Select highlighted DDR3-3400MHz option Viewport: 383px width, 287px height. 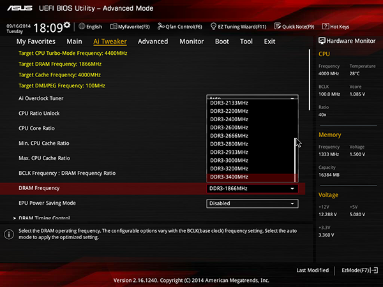251,177
